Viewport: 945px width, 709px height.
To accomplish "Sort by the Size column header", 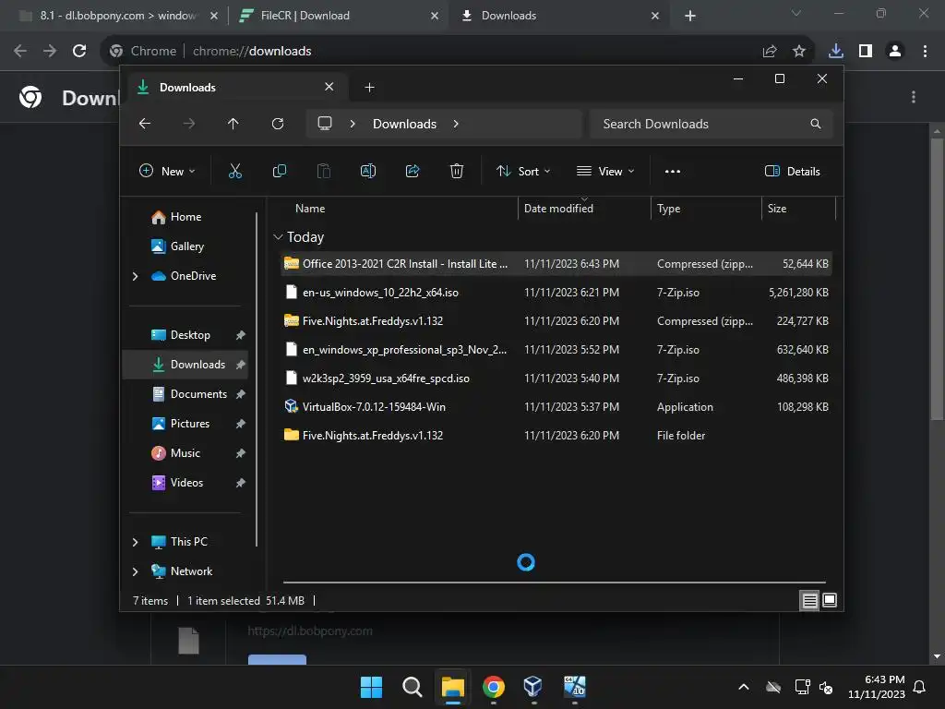I will coord(798,209).
